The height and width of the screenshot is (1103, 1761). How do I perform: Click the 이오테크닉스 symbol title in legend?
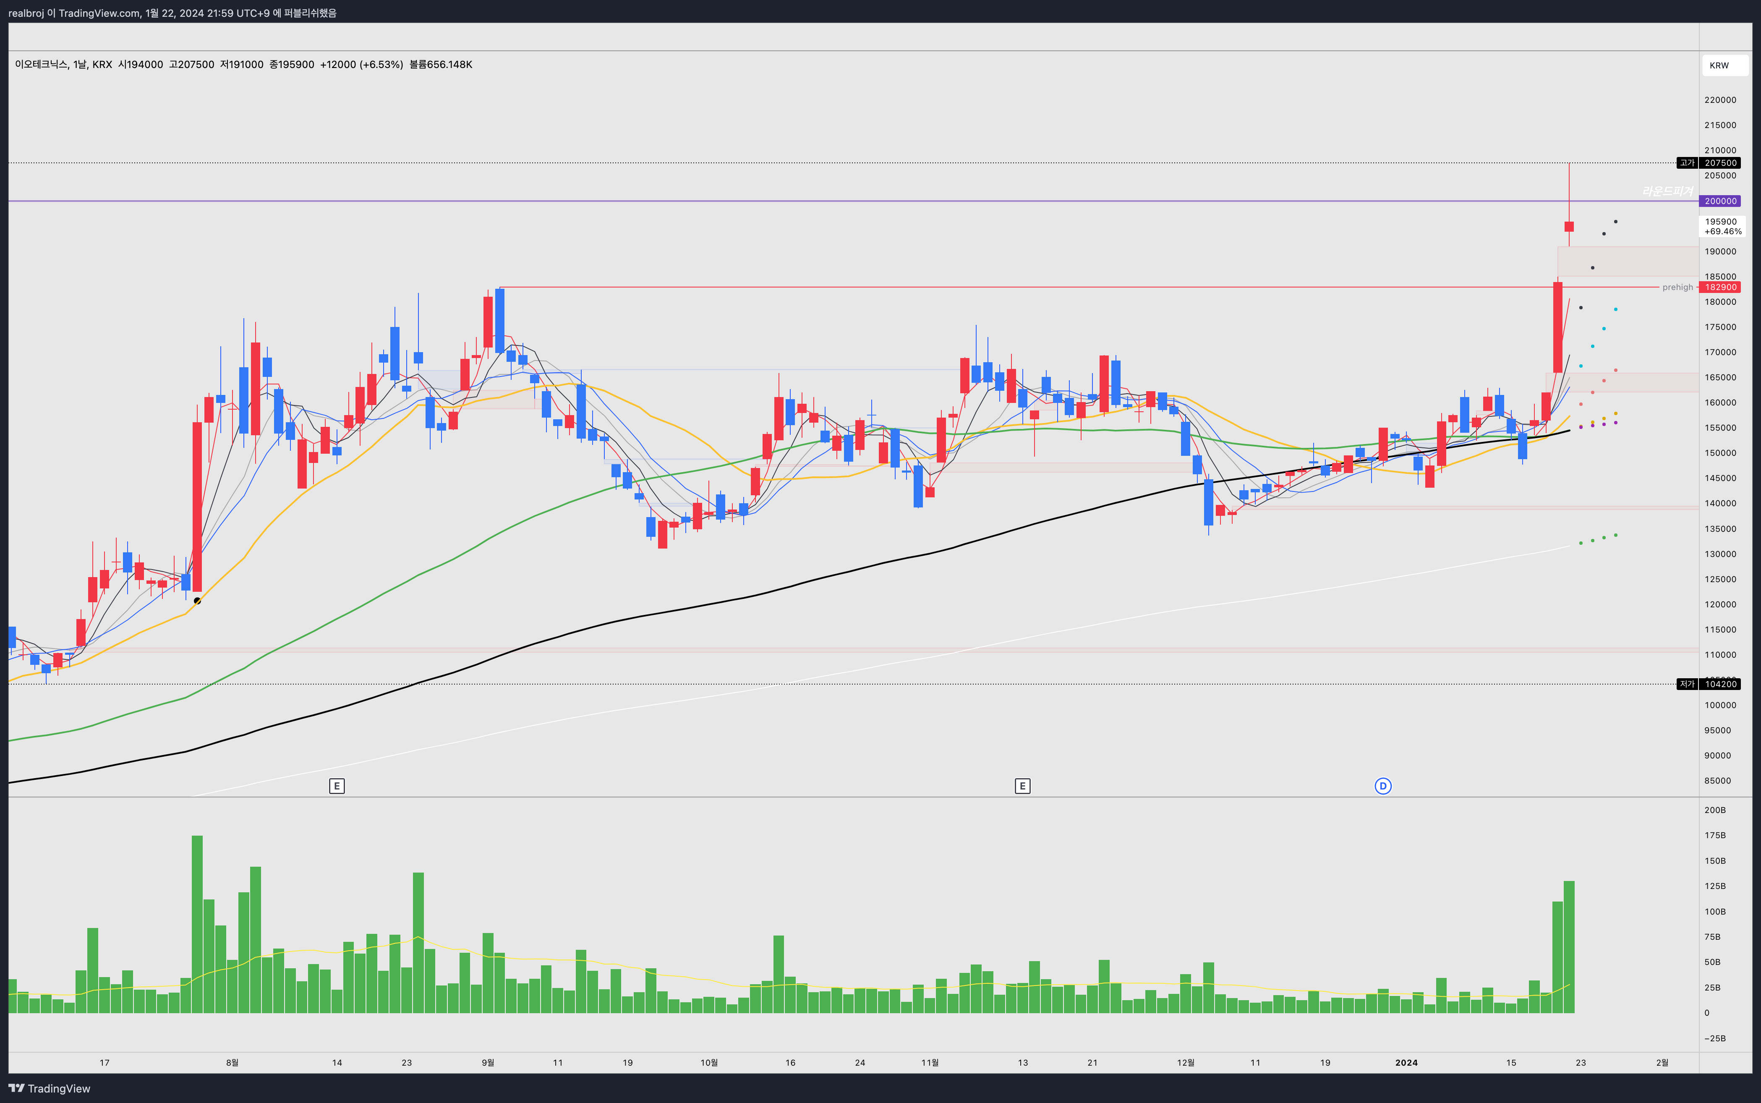41,64
